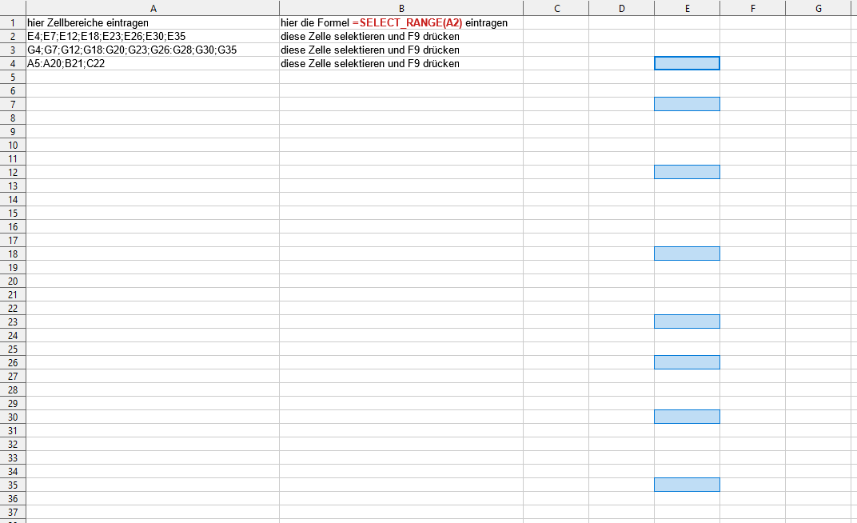The height and width of the screenshot is (523, 857).
Task: Click cell with 'hier Zellbereiche eintragen'
Action: click(153, 22)
